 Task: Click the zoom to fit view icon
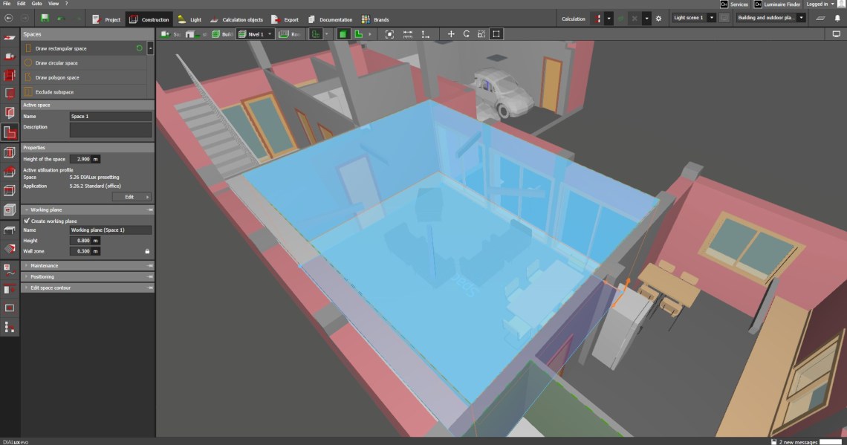tap(389, 34)
